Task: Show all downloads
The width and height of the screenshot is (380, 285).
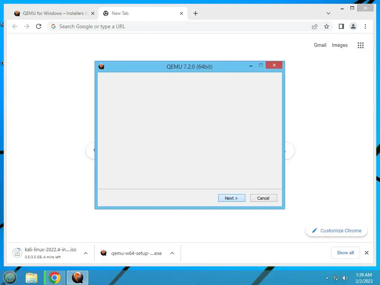Action: coord(345,253)
